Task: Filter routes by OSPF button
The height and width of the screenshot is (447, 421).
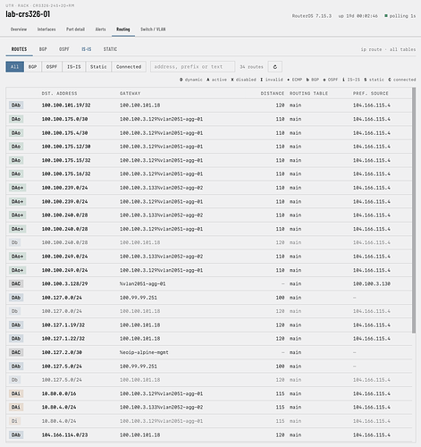Action: click(52, 67)
